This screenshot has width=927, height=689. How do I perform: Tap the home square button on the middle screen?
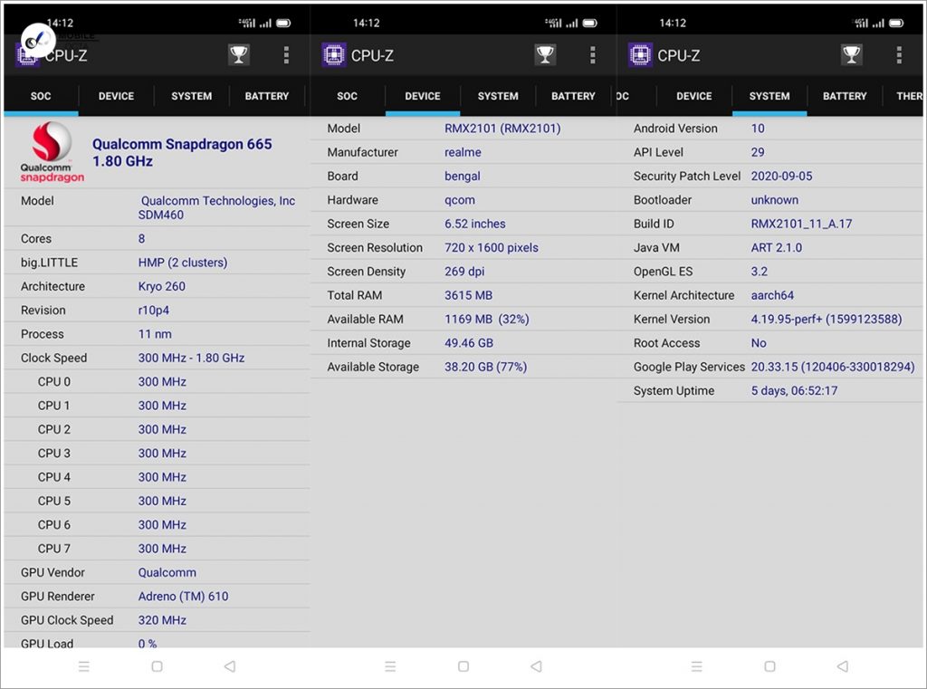[463, 666]
